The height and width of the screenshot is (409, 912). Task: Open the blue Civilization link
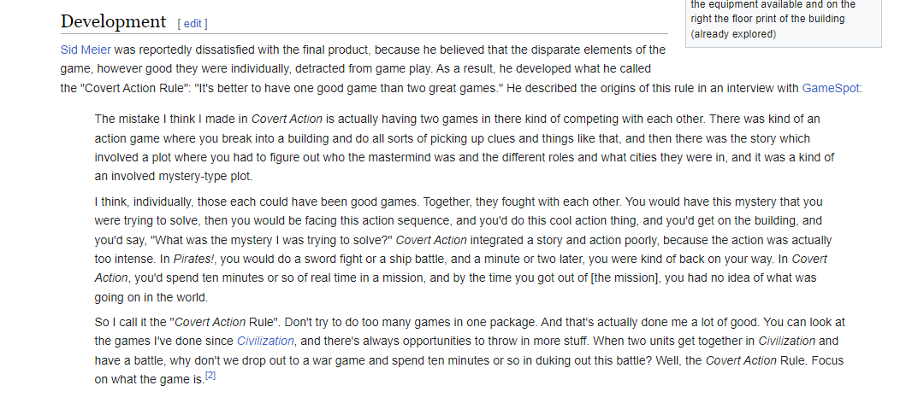[265, 342]
